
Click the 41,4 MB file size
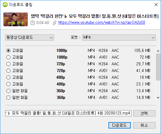coord(143,71)
